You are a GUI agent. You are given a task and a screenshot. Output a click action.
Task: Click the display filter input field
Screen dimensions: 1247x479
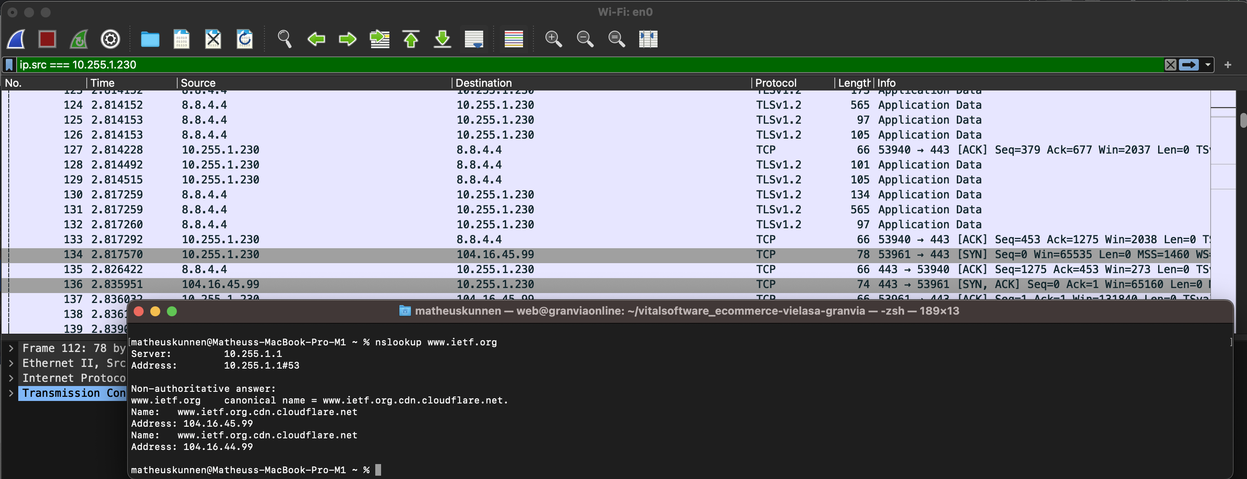(581, 65)
